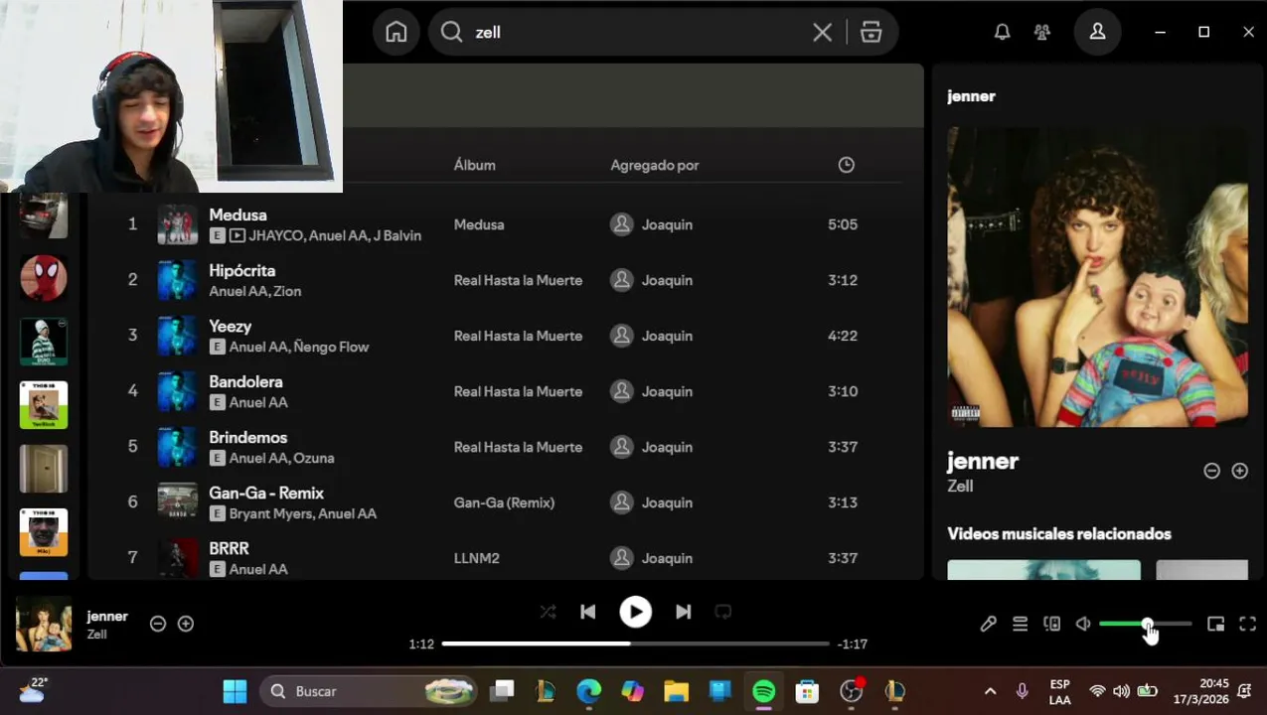Open lyrics microphone icon
Viewport: 1267px width, 715px height.
pos(988,624)
